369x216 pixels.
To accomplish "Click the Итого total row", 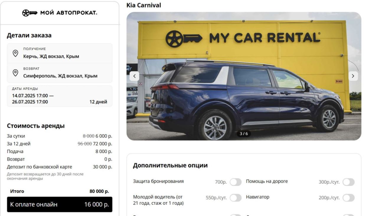I will (x=60, y=191).
